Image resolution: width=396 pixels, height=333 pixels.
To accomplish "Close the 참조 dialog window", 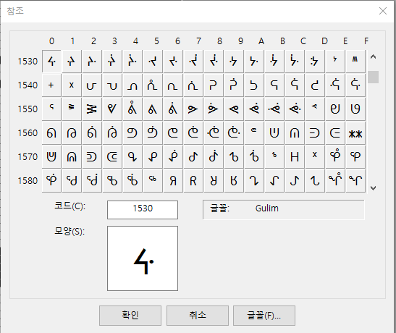I will tap(383, 11).
